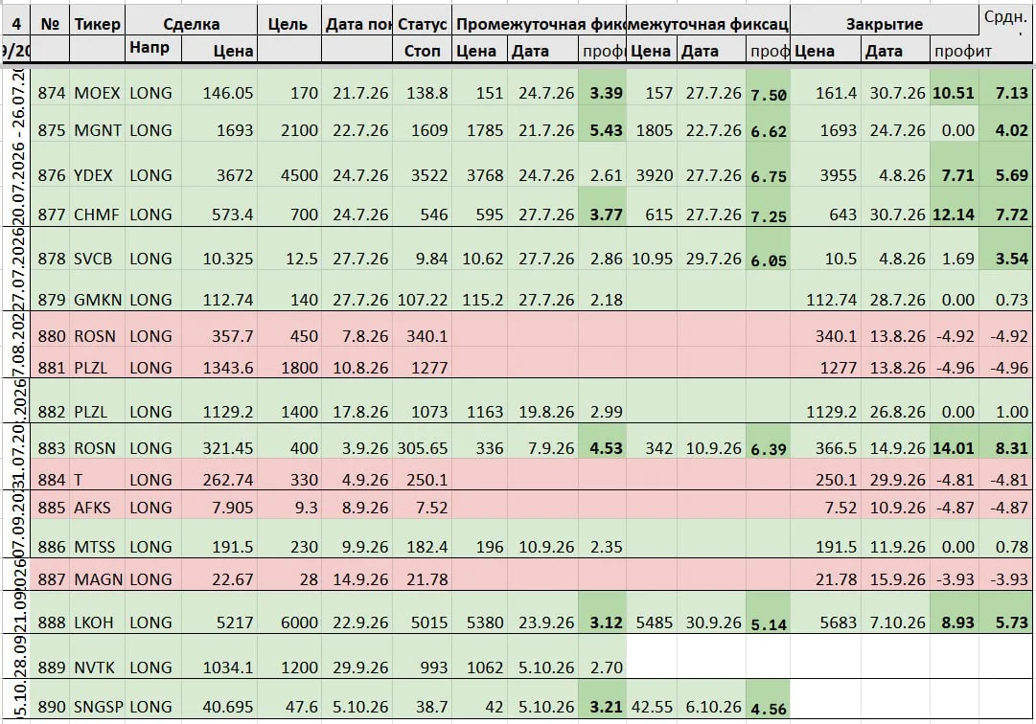
Task: Select the "Стоп" subheader cell
Action: click(x=423, y=51)
